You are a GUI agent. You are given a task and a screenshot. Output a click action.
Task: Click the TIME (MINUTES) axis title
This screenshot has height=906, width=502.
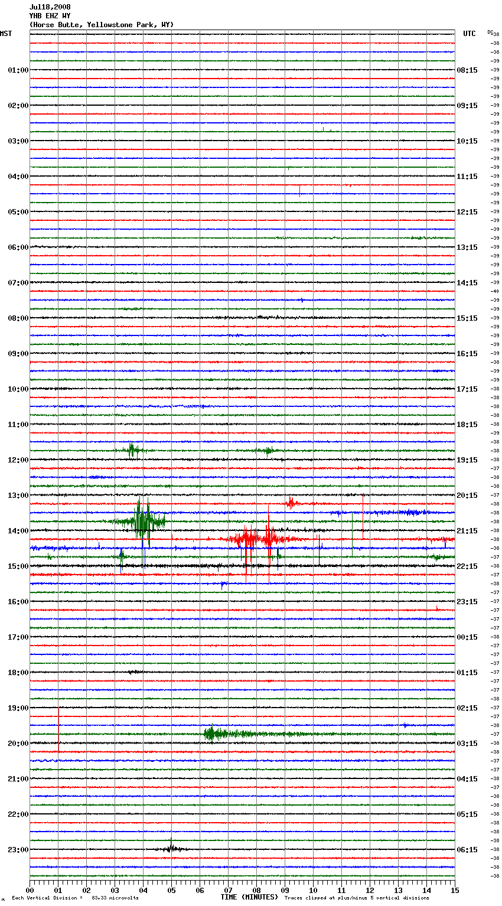point(249,897)
